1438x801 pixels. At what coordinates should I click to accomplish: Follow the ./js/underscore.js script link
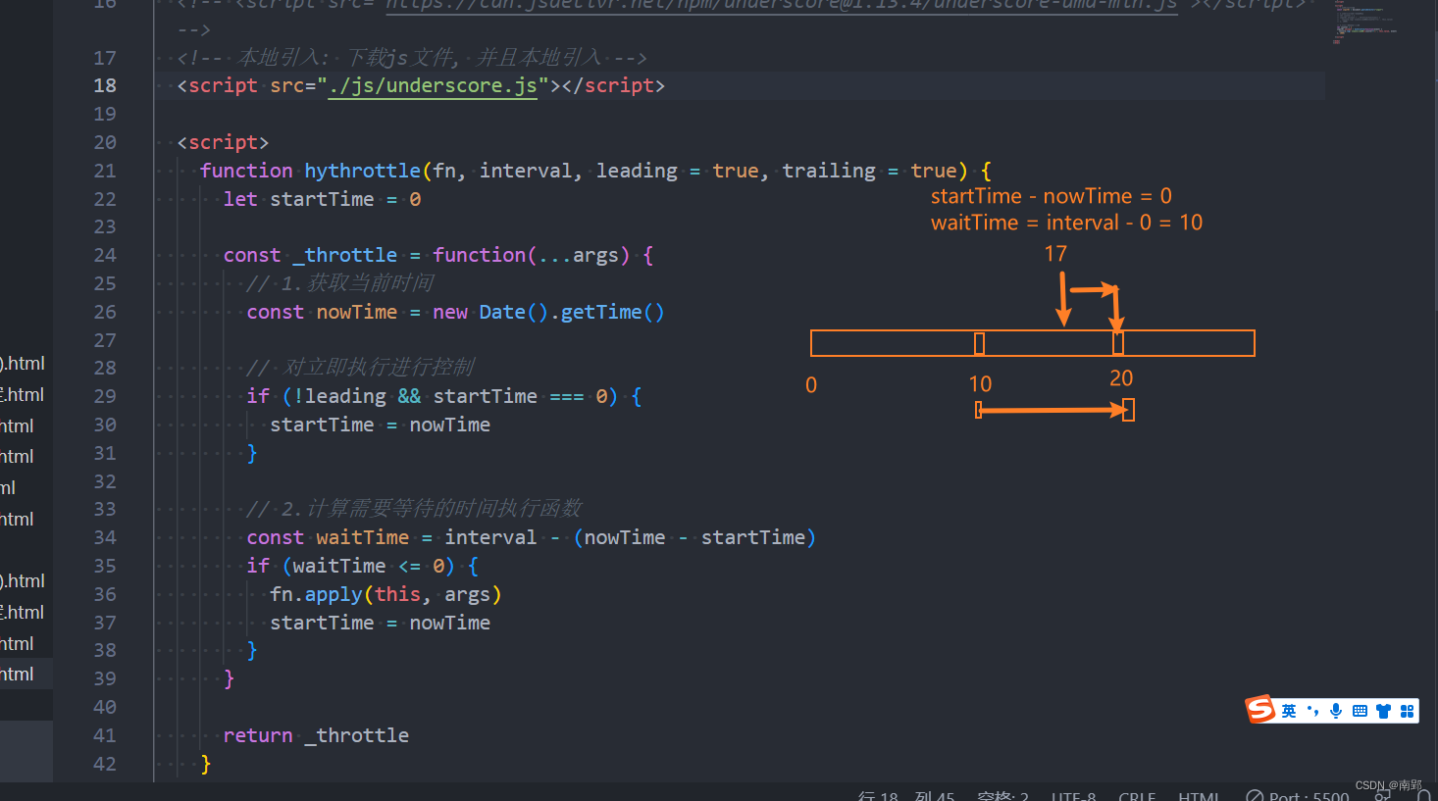pos(433,85)
